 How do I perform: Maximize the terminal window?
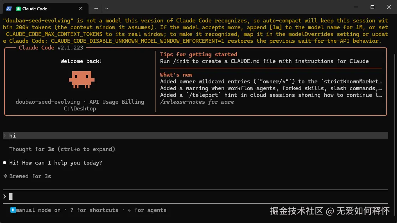coord(372,7)
